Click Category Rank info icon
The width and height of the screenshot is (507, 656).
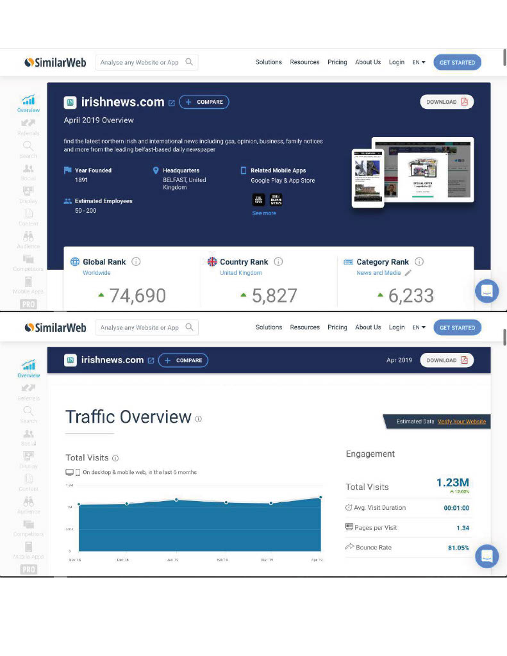(419, 261)
